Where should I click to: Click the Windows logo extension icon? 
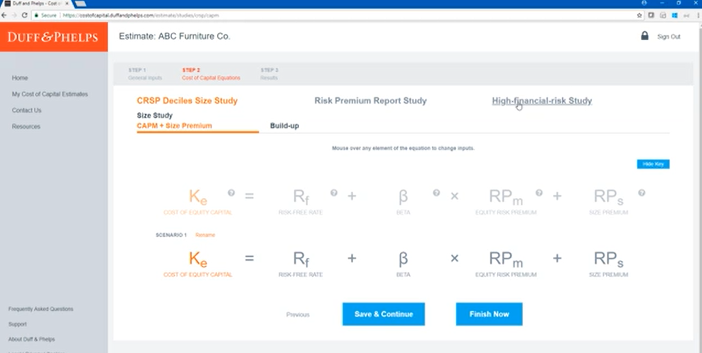(x=675, y=15)
